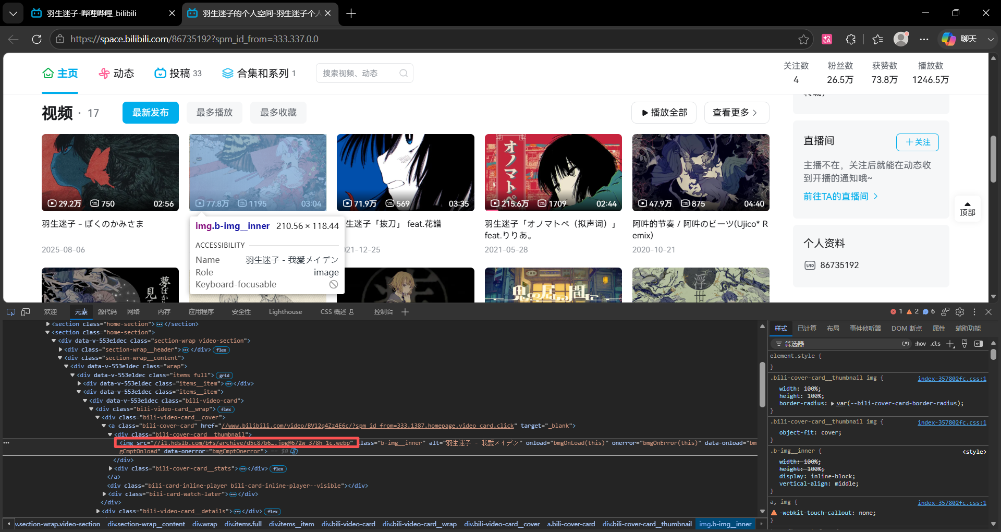The height and width of the screenshot is (532, 1001).
Task: Toggle DevTools device emulation icon
Action: 26,312
